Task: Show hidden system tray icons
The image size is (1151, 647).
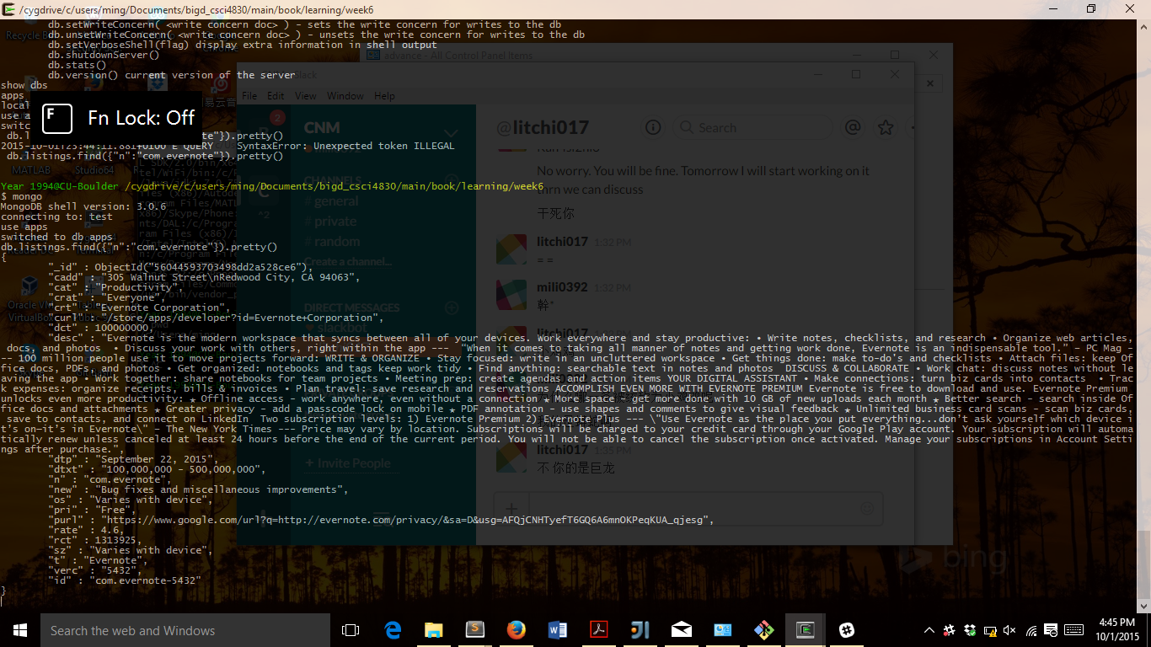Action: (x=929, y=630)
